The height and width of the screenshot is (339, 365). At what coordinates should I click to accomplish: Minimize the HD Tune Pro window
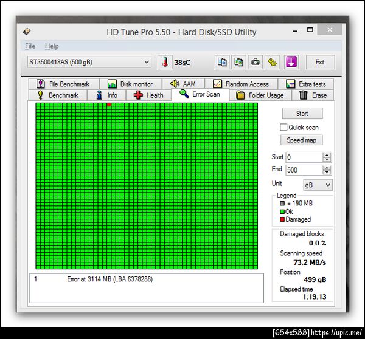tap(295, 30)
